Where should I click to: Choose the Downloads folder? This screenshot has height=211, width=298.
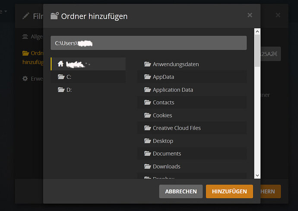click(x=192, y=166)
